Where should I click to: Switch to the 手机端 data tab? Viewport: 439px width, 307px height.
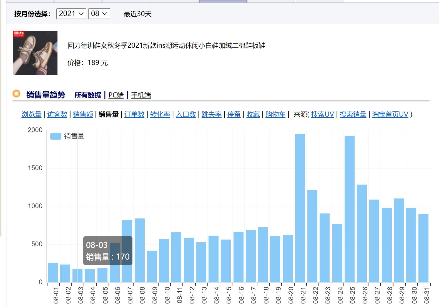click(141, 95)
